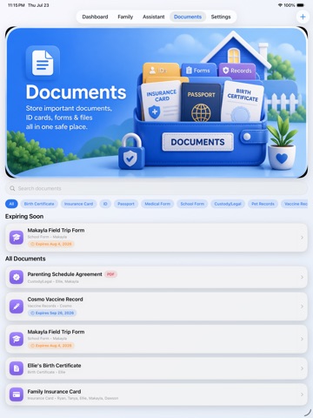
Task: Filter documents by ID chip
Action: 105,204
